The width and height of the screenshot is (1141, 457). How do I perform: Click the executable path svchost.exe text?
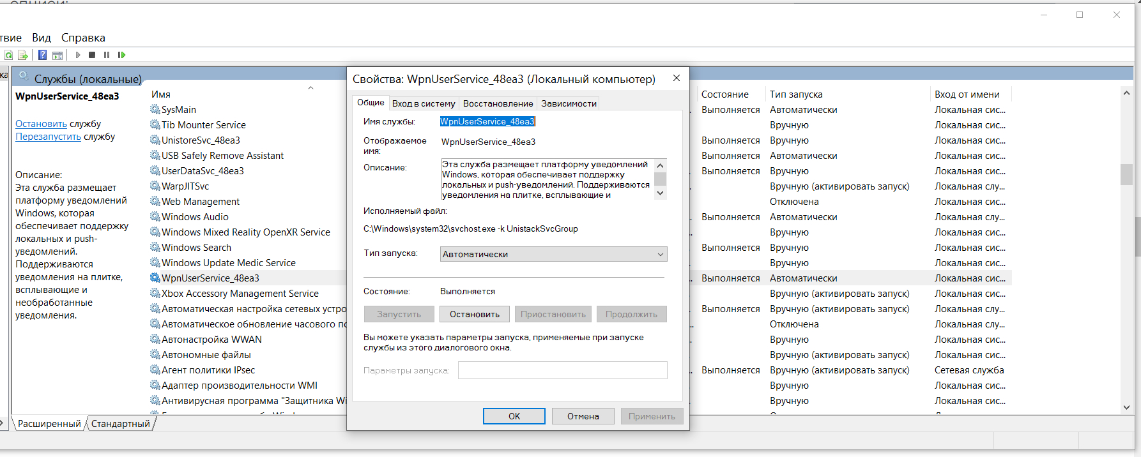pos(470,228)
